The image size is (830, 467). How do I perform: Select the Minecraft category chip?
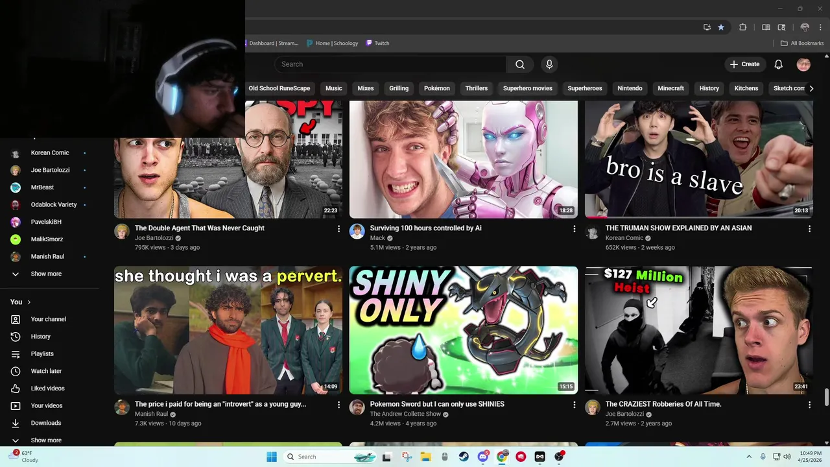point(670,88)
